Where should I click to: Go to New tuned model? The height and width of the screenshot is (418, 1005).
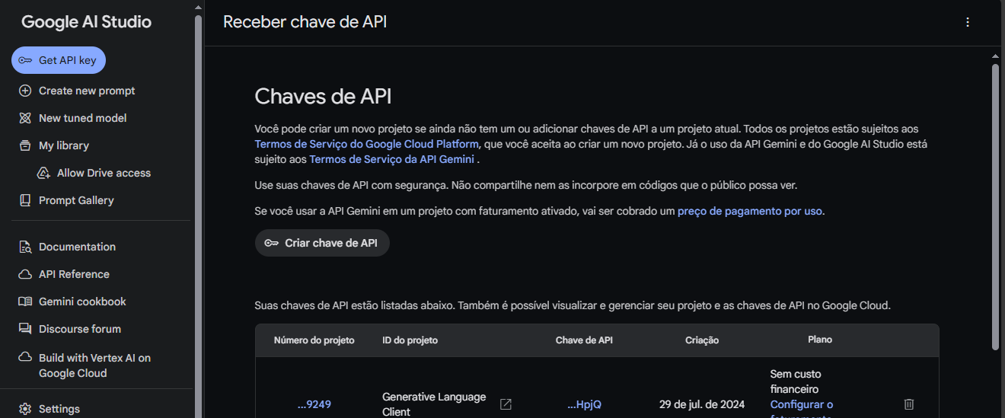point(82,118)
